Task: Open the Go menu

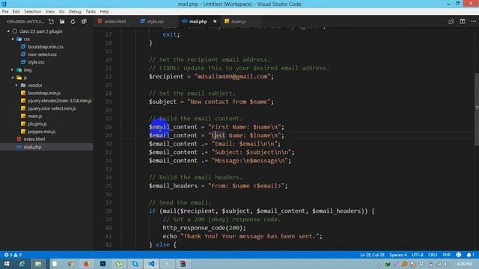Action: 61,11
